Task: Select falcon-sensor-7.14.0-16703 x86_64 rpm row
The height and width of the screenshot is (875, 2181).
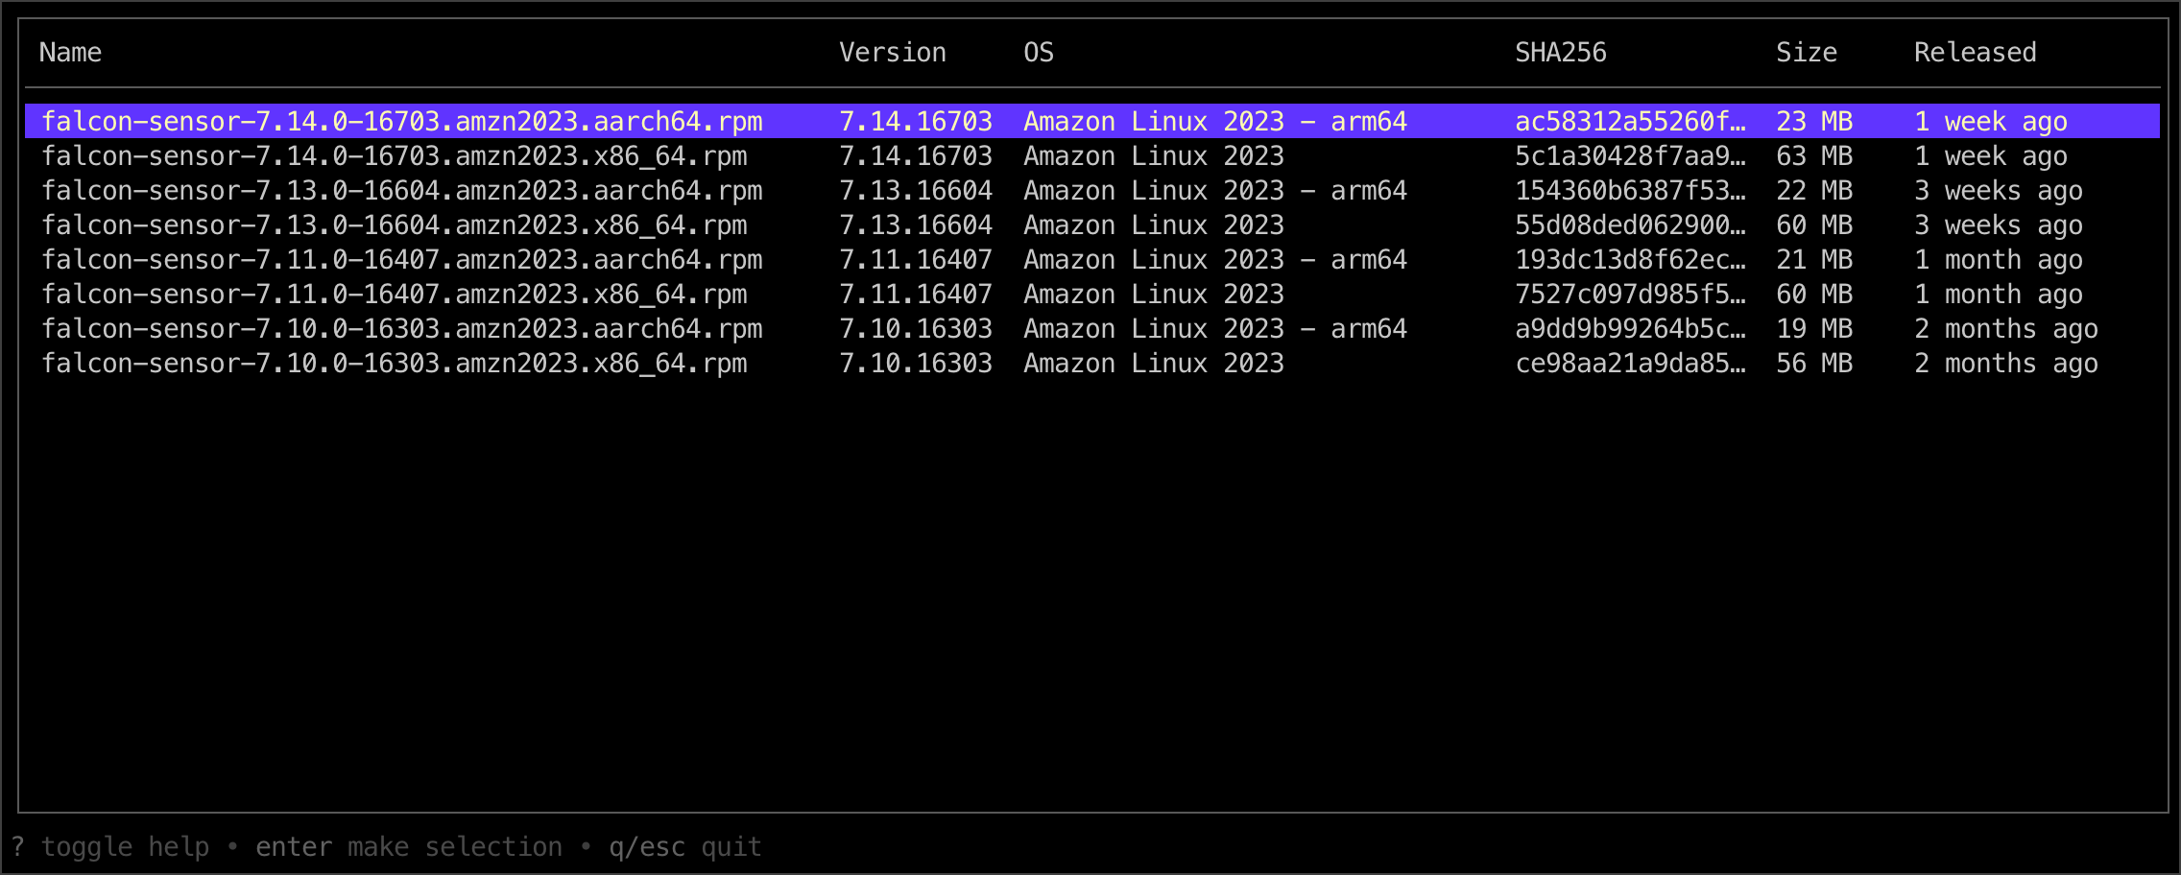Action: pyautogui.click(x=394, y=156)
